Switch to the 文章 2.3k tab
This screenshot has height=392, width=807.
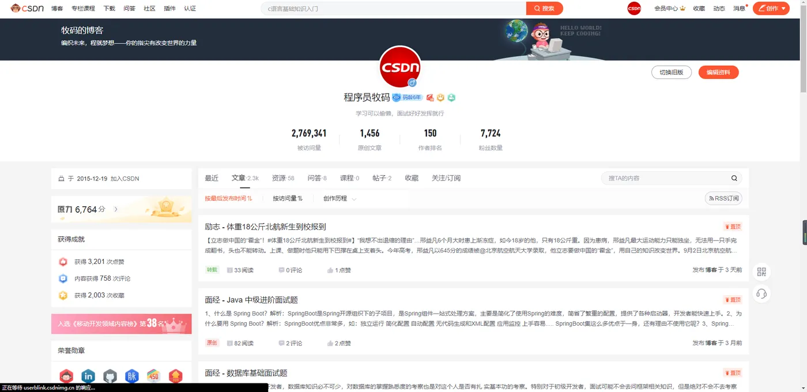click(x=245, y=178)
